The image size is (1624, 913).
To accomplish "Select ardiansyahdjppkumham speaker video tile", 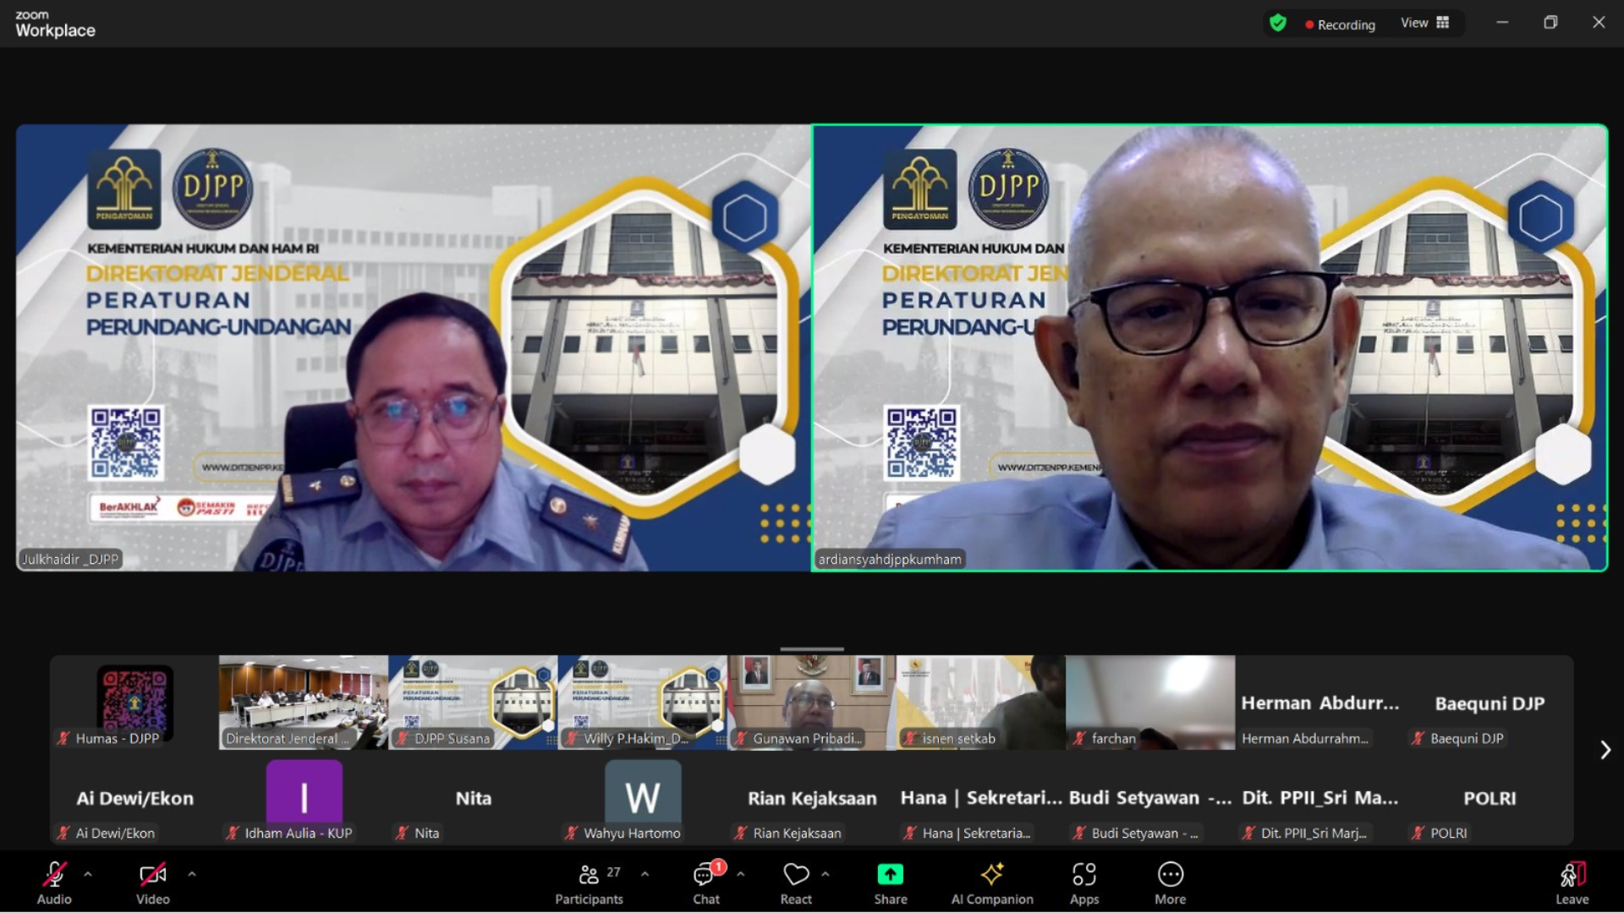I will pyautogui.click(x=1210, y=348).
